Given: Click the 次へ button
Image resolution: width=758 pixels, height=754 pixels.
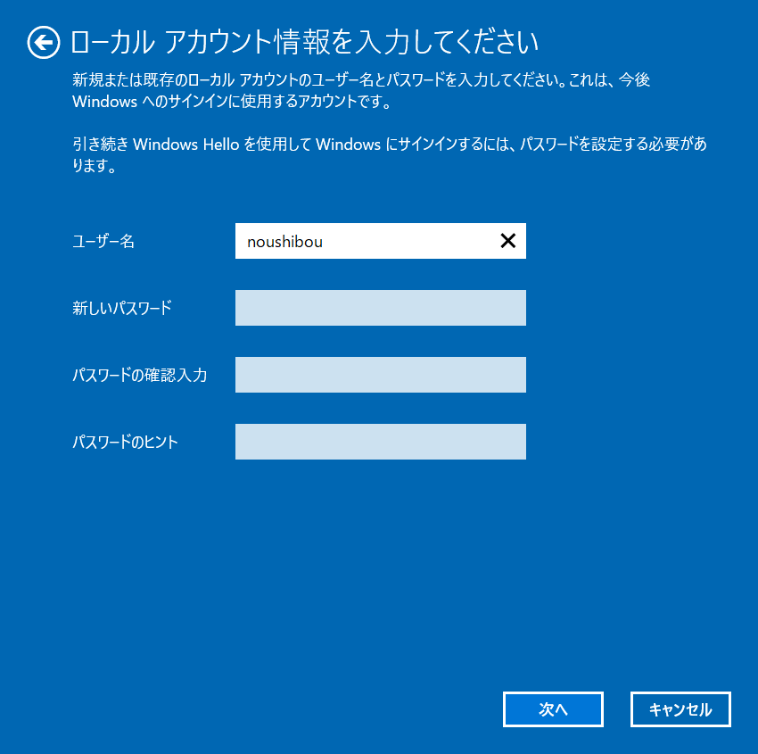Looking at the screenshot, I should pyautogui.click(x=553, y=709).
